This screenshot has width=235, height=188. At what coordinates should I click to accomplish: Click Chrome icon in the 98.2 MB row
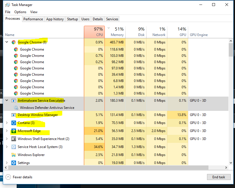point(16,62)
